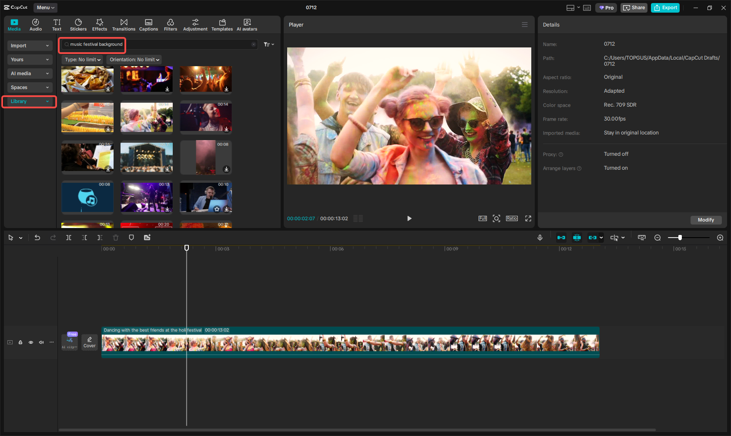Hide the video track with the eye toggle
731x436 pixels.
pos(30,342)
